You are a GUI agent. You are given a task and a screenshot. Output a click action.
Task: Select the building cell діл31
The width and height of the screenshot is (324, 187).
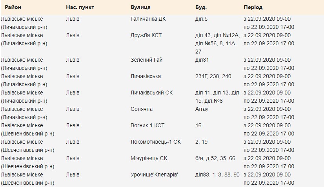pos(202,60)
